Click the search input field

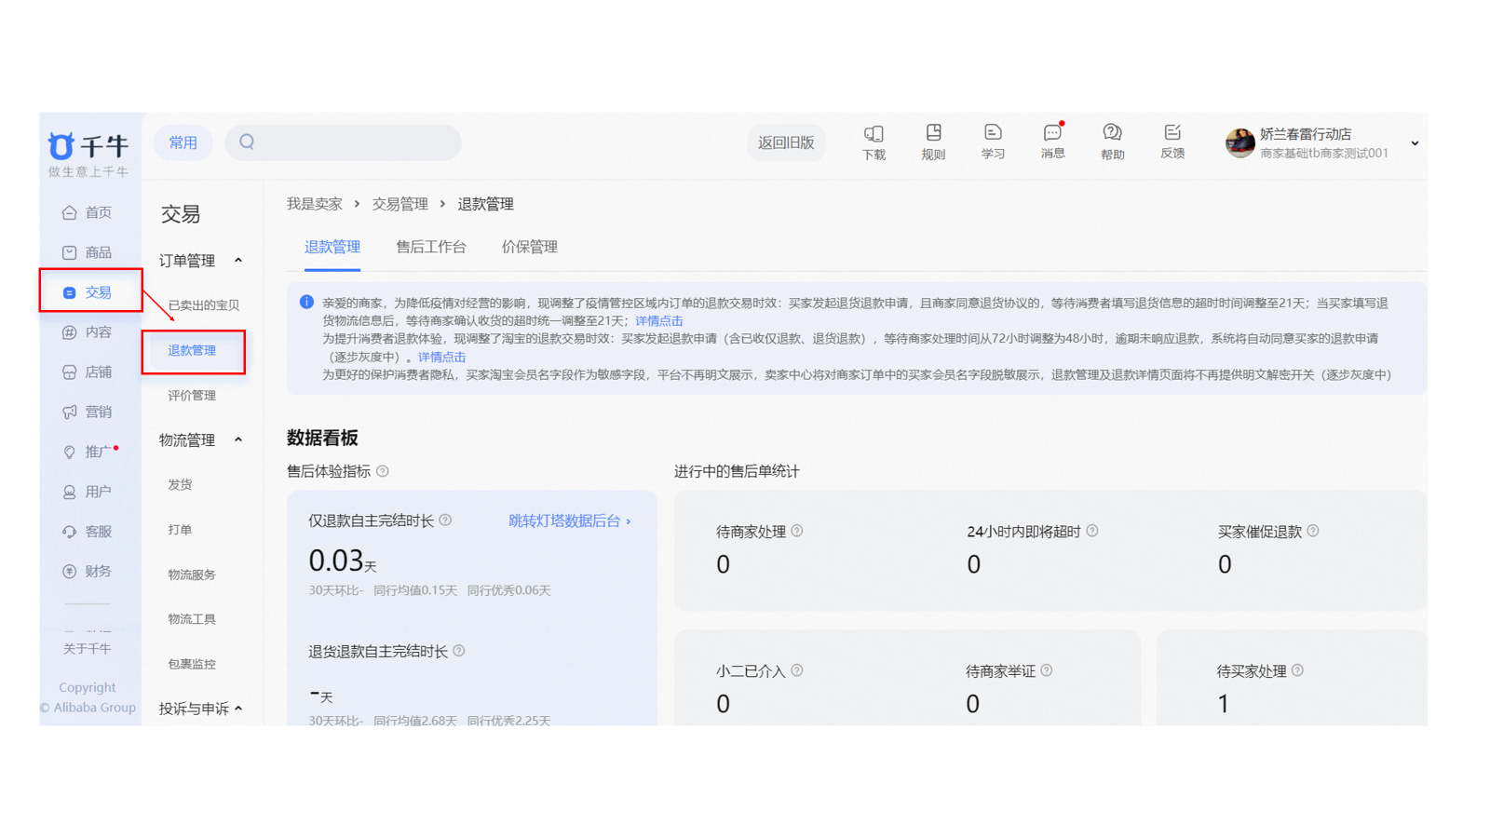pos(354,142)
